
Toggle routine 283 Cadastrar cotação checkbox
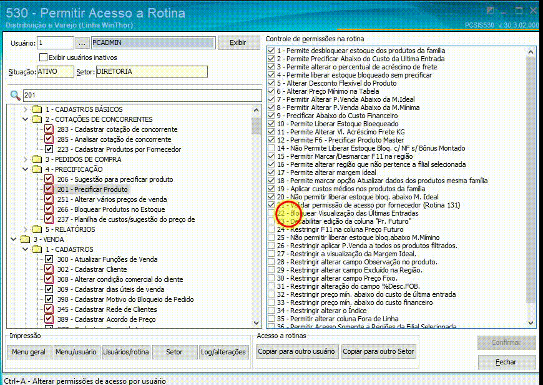click(49, 129)
